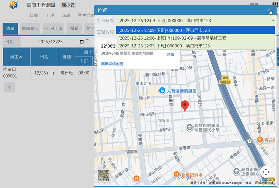The image size is (279, 188).
Task: Click 08:00 start time cell
Action: (x=84, y=73)
